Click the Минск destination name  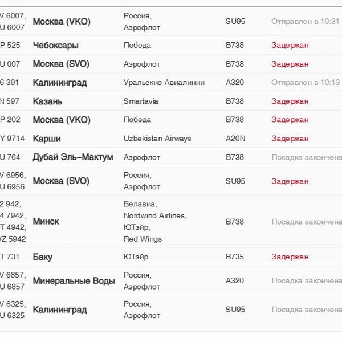[x=46, y=221]
